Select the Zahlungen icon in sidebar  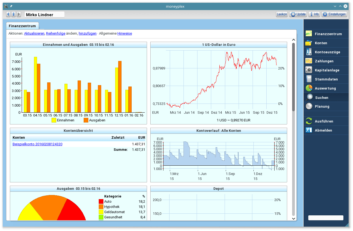tap(309, 61)
